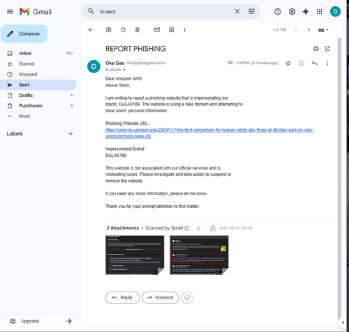Viewport: 349px width, 332px height.
Task: Open the Snoozed folder
Action: pyautogui.click(x=38, y=74)
